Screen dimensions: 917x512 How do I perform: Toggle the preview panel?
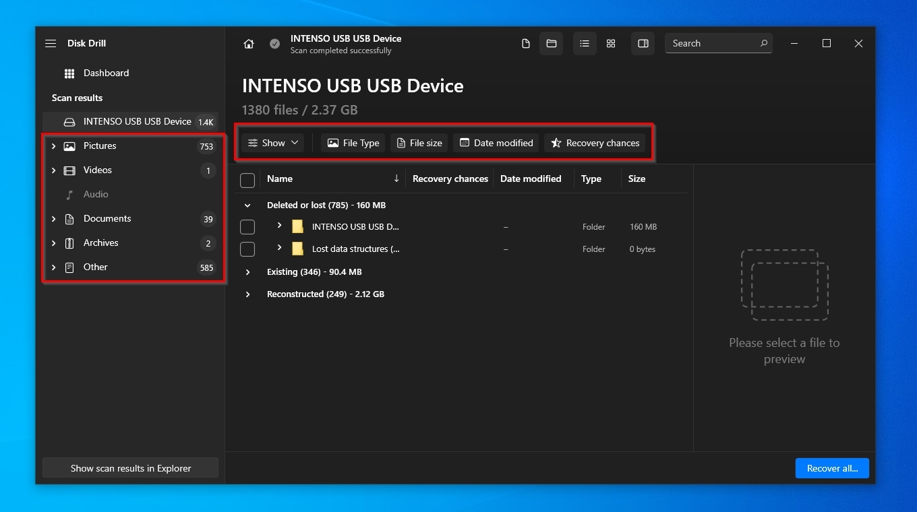click(x=643, y=44)
